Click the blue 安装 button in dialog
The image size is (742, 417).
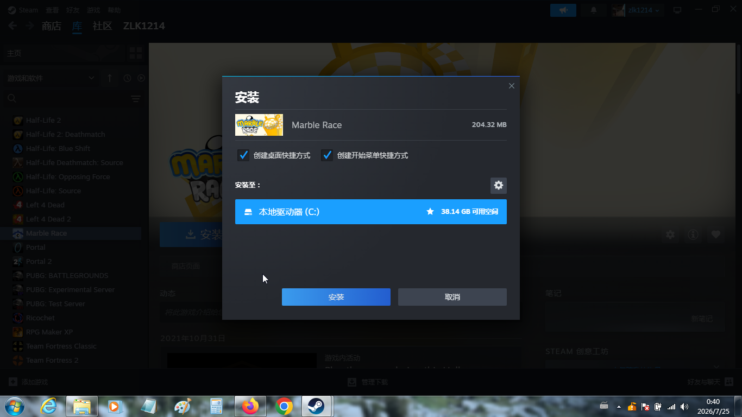click(336, 297)
